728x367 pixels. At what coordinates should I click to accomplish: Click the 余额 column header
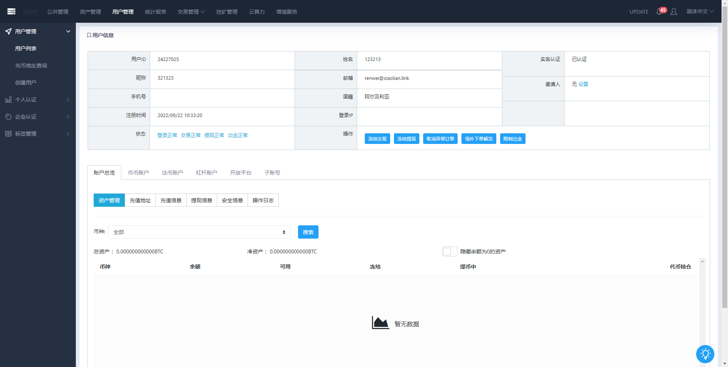coord(195,267)
